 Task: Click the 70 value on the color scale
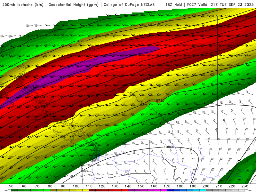click(x=37, y=186)
